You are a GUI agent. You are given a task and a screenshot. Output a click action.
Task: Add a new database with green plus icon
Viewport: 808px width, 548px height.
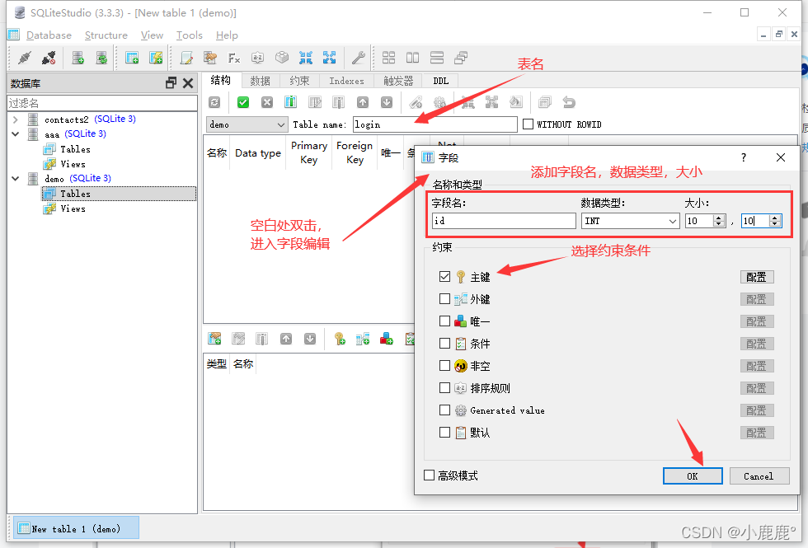78,58
